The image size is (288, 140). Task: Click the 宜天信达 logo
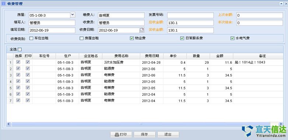[x=264, y=131]
